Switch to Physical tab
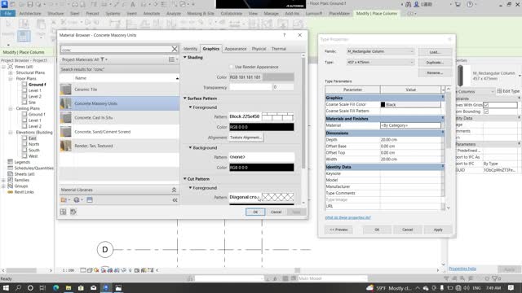This screenshot has height=293, width=522. [259, 49]
